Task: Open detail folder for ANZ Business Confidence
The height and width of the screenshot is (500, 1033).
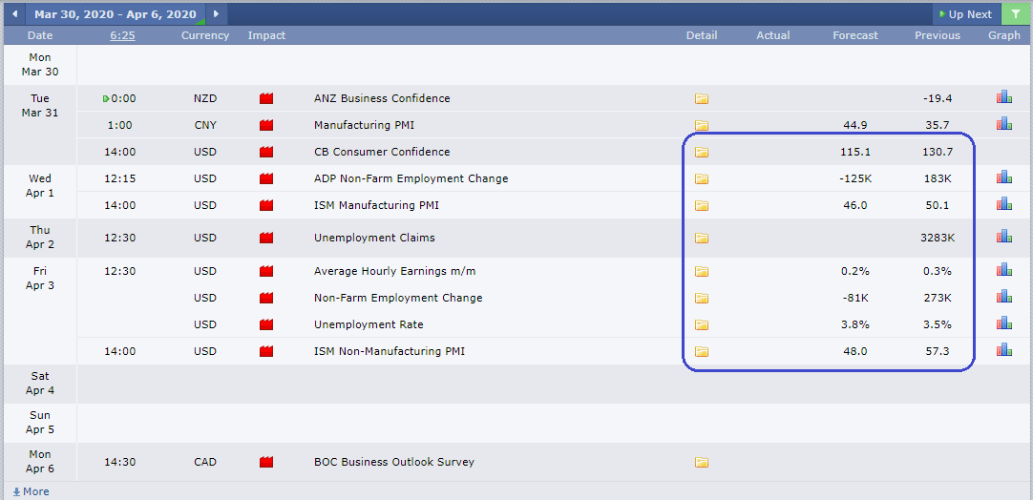Action: coord(702,99)
